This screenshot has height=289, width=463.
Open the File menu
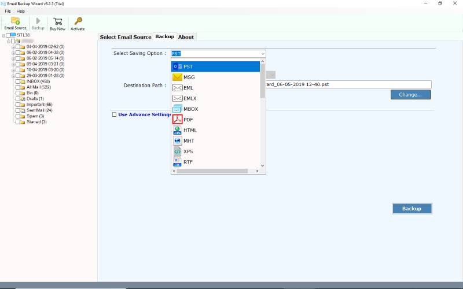pos(8,11)
